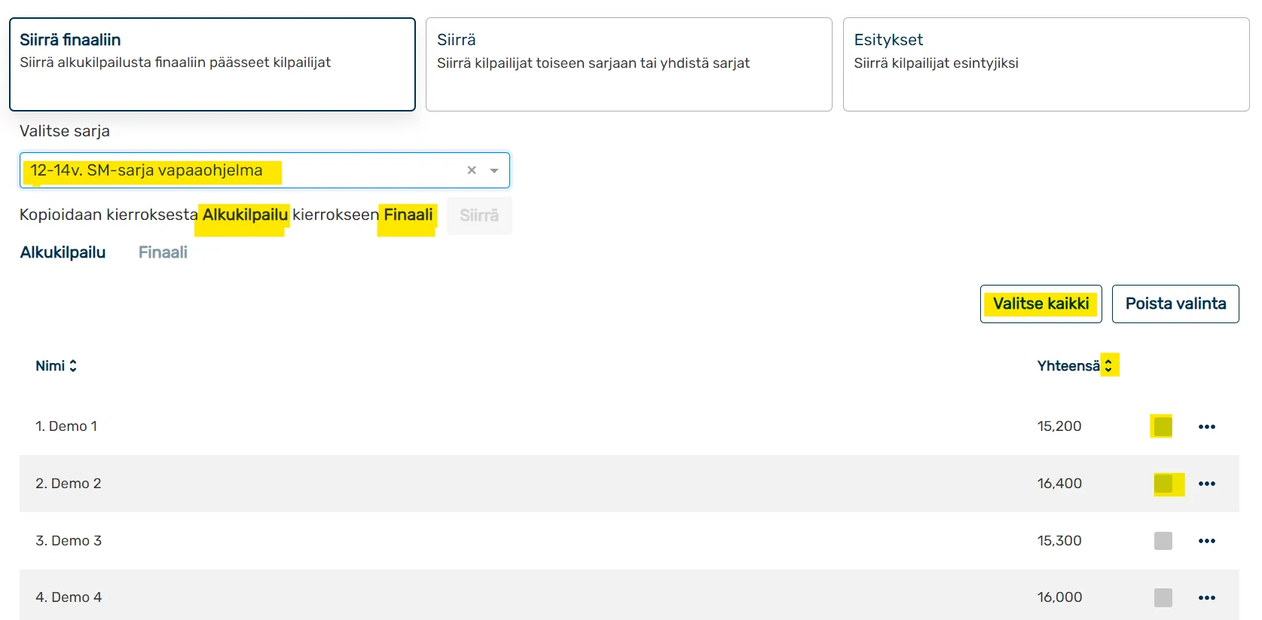Viewport: 1262px width, 620px height.
Task: Click the series field showing 12-14v. SM-sarja vapaaohjelma
Action: pyautogui.click(x=264, y=170)
